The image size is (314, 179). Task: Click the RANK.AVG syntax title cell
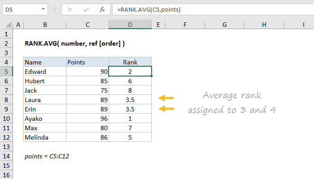[74, 43]
